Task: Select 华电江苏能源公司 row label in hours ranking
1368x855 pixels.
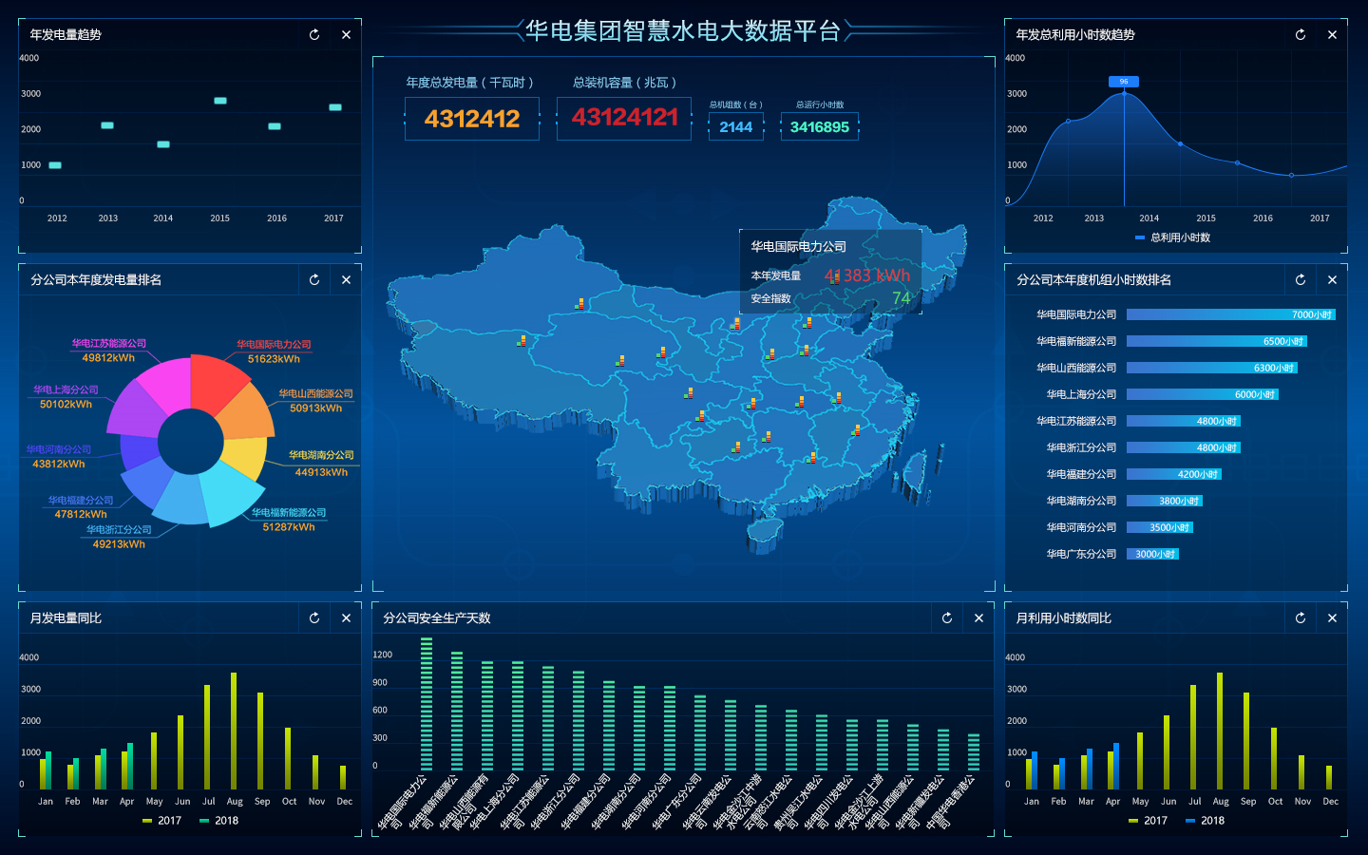Action: [1076, 421]
